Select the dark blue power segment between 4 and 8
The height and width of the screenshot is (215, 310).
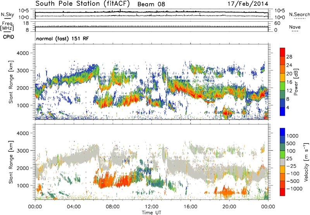click(x=282, y=103)
